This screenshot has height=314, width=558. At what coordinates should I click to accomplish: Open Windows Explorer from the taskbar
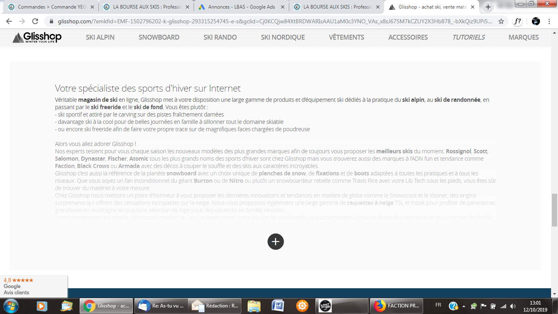254,305
